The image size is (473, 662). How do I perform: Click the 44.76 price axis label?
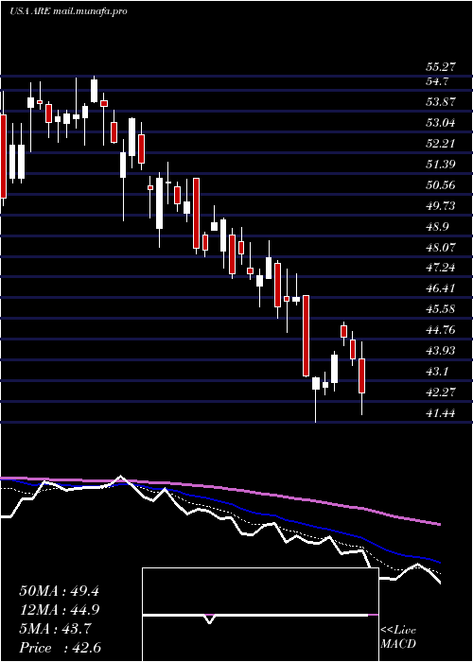click(x=441, y=330)
